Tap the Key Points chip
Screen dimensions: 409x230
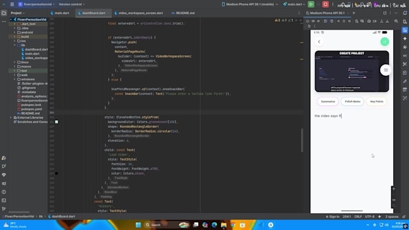[377, 101]
